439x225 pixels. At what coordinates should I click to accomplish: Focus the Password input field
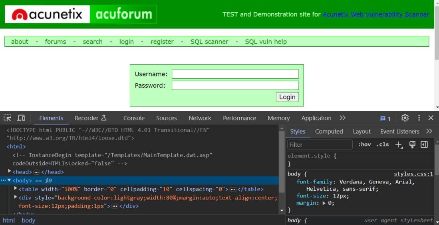pos(235,85)
